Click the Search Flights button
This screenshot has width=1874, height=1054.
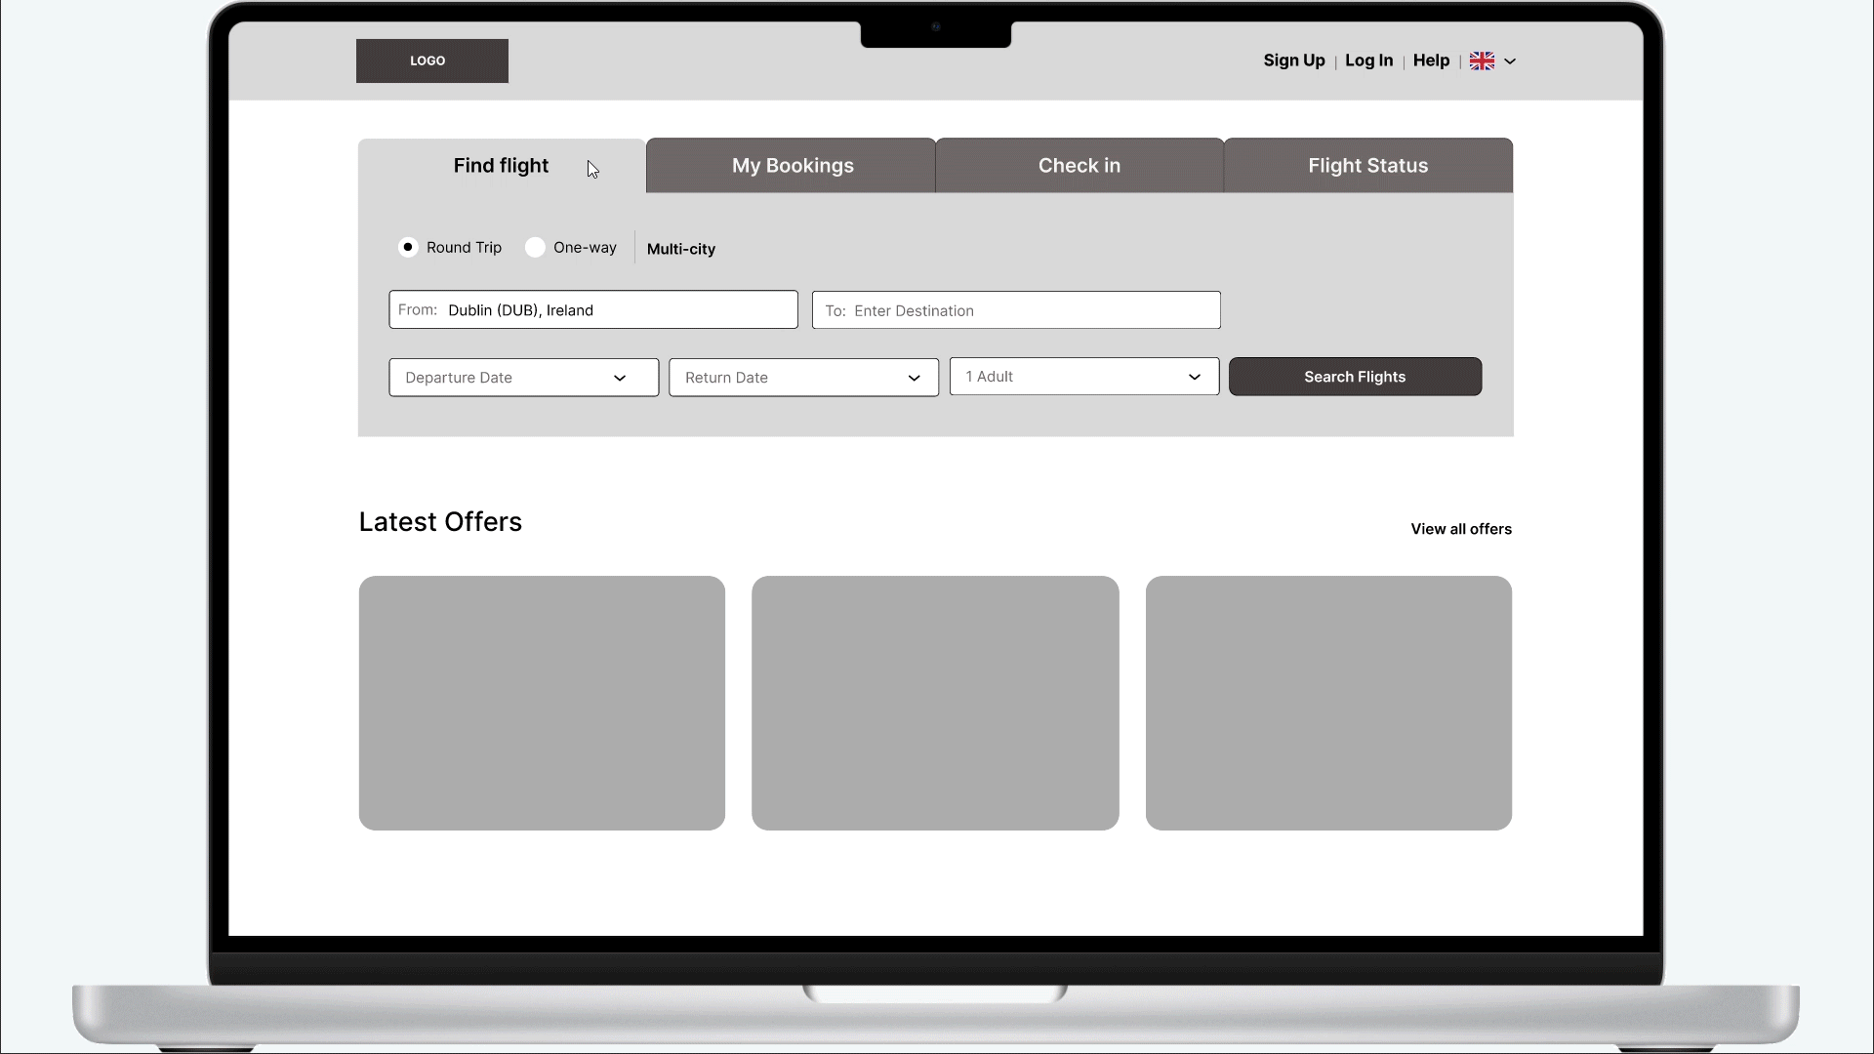[x=1356, y=376]
